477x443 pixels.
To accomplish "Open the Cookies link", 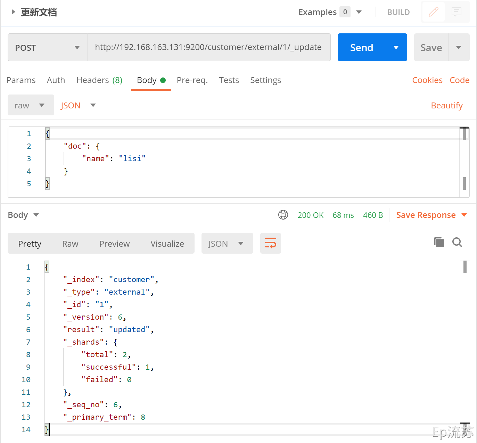I will 427,80.
